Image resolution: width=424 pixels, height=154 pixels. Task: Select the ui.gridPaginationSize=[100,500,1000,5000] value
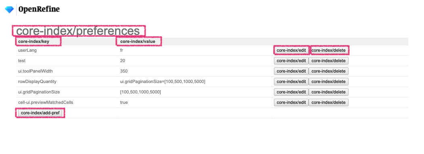[163, 81]
